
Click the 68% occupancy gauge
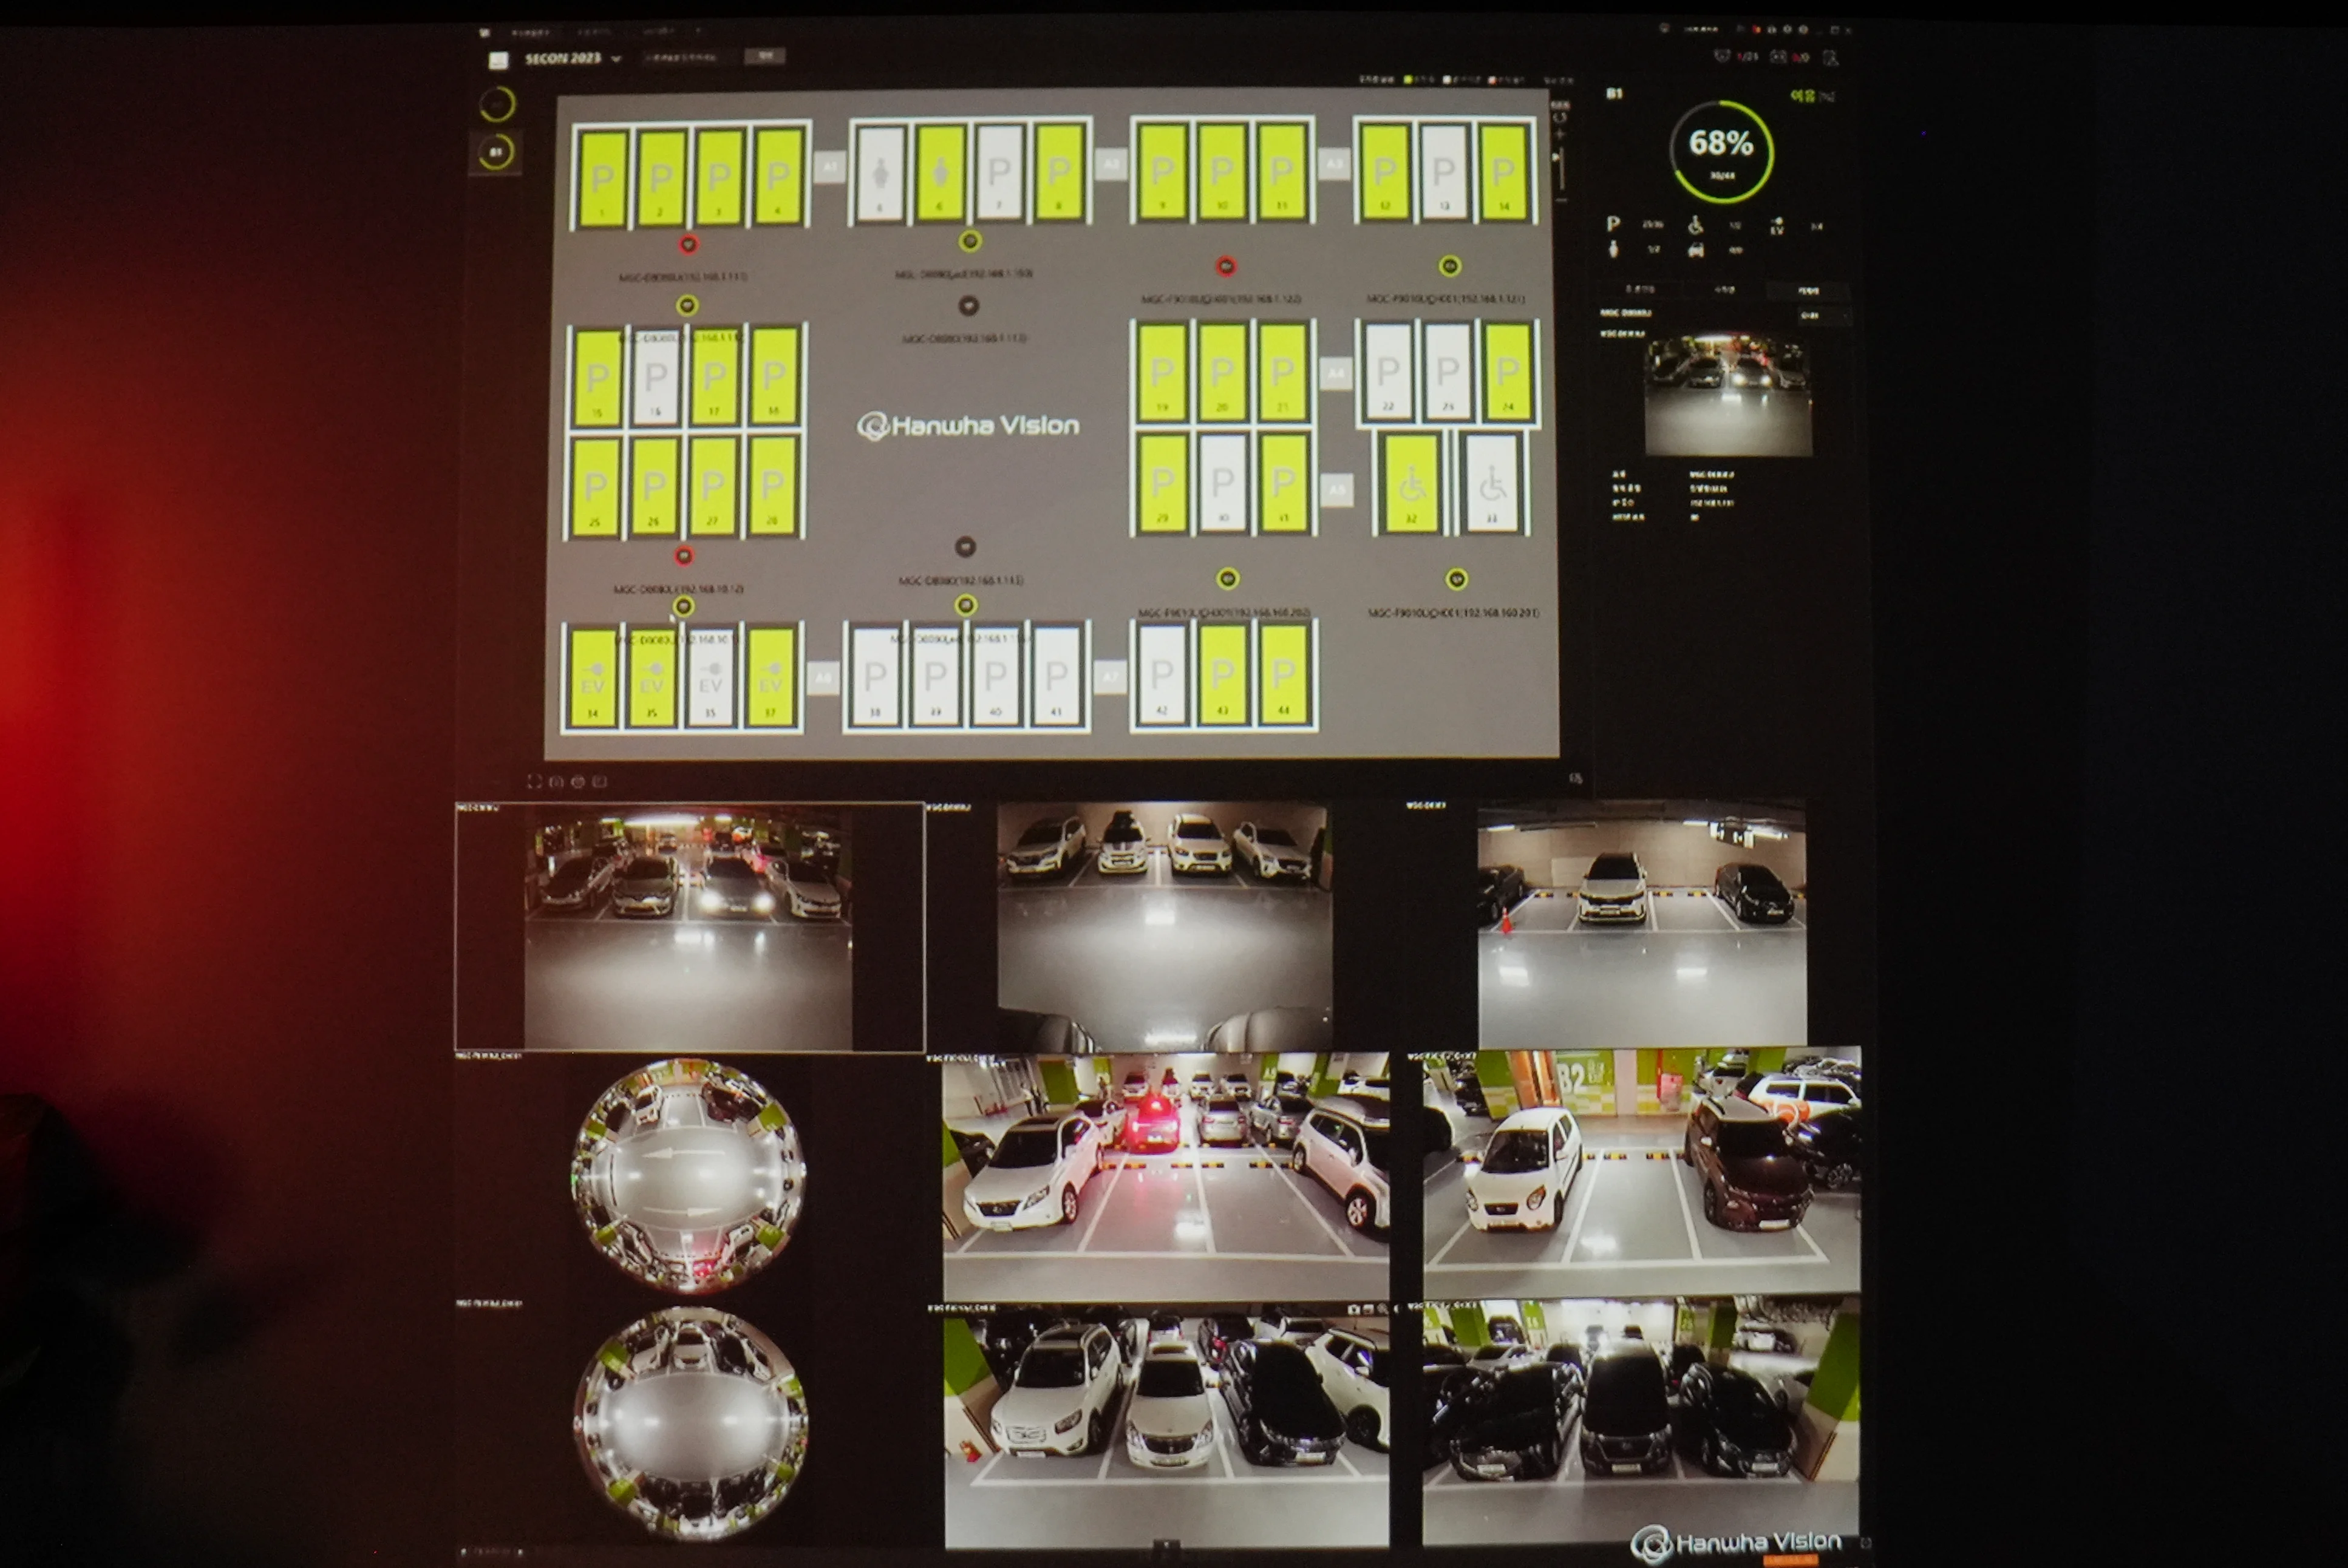[x=1721, y=151]
